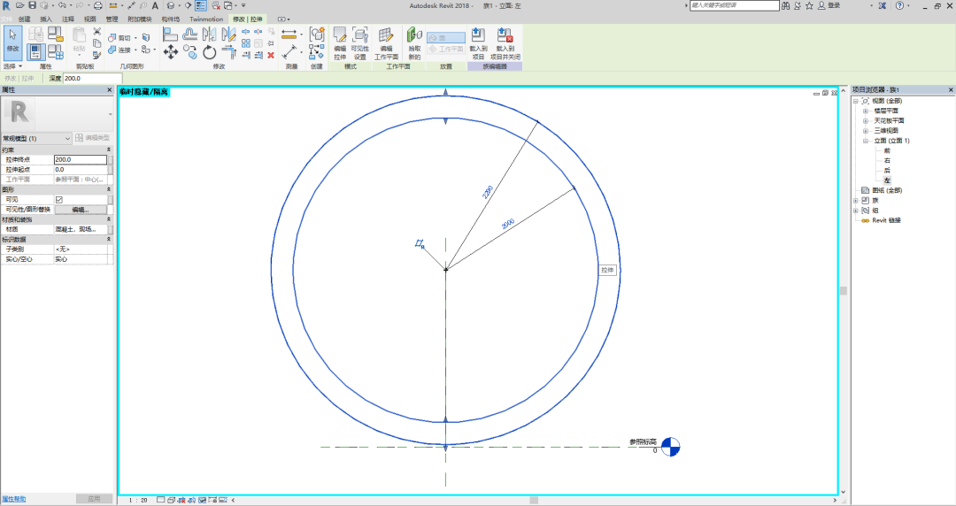
Task: Click the 材质 value 混凝土, 现场...
Action: 81,230
